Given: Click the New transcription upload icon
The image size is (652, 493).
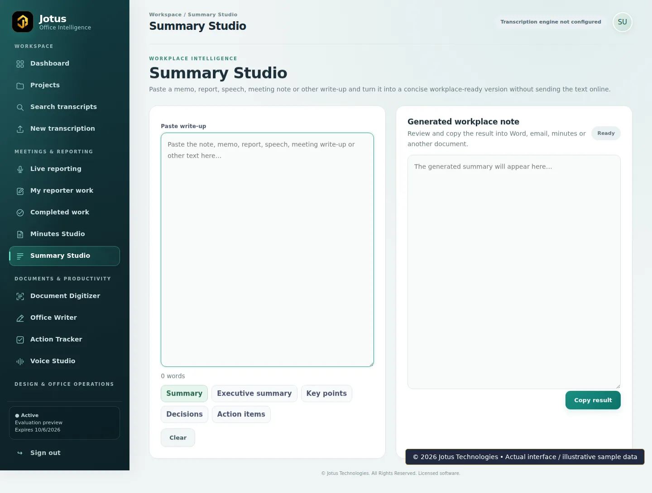Looking at the screenshot, I should pos(20,129).
